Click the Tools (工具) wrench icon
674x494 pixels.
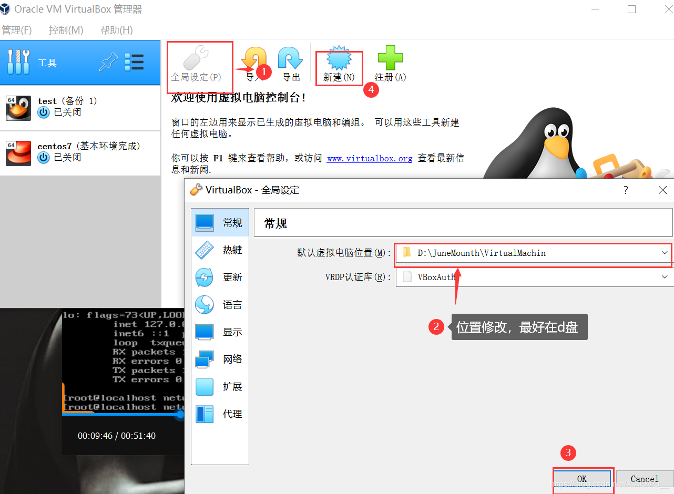(18, 63)
